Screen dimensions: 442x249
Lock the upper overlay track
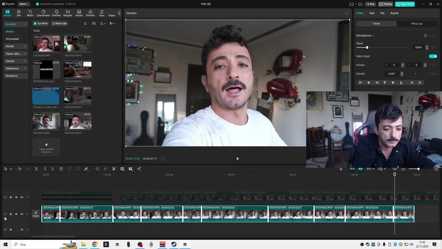click(11, 197)
